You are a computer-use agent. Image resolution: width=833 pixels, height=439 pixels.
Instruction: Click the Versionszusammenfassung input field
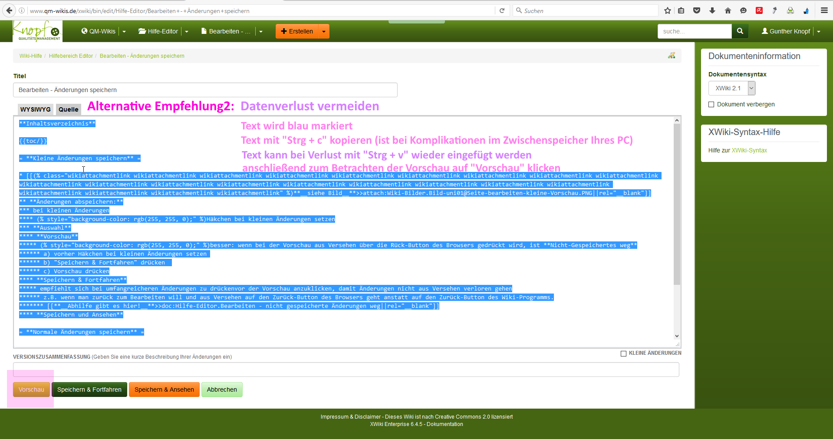pos(346,370)
